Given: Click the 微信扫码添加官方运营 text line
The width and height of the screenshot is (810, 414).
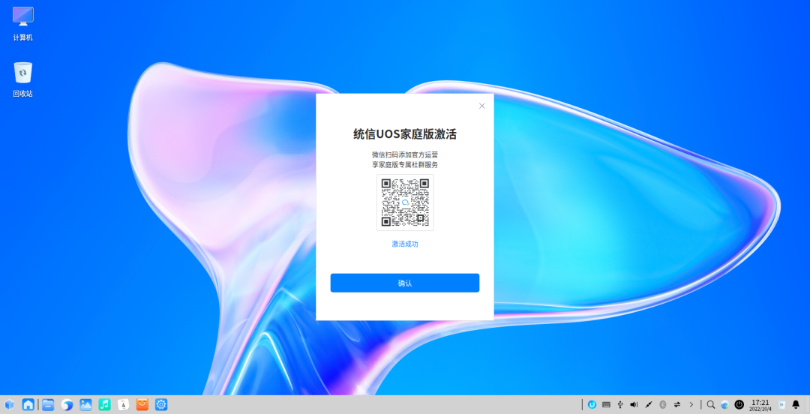Looking at the screenshot, I should [404, 154].
